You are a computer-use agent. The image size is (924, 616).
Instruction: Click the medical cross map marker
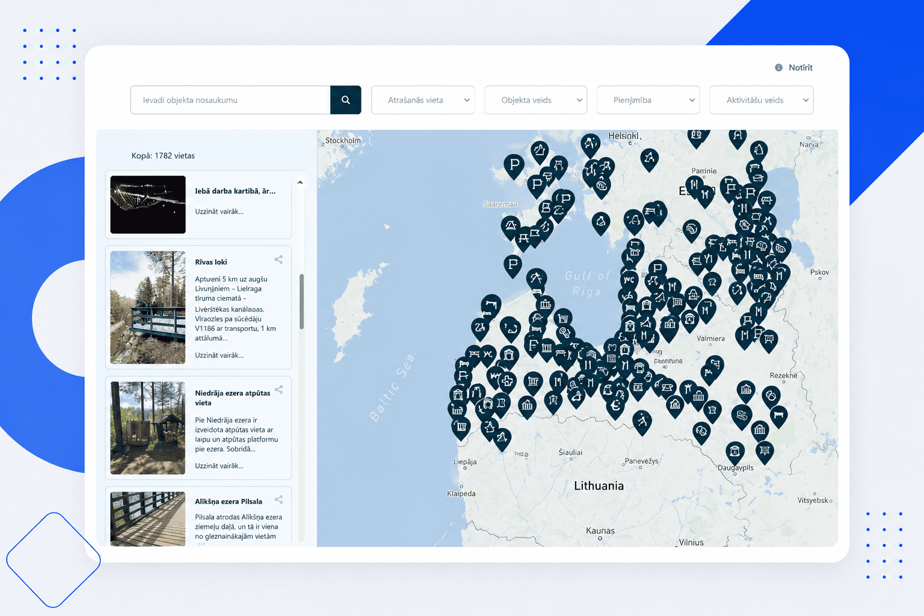pos(508,382)
